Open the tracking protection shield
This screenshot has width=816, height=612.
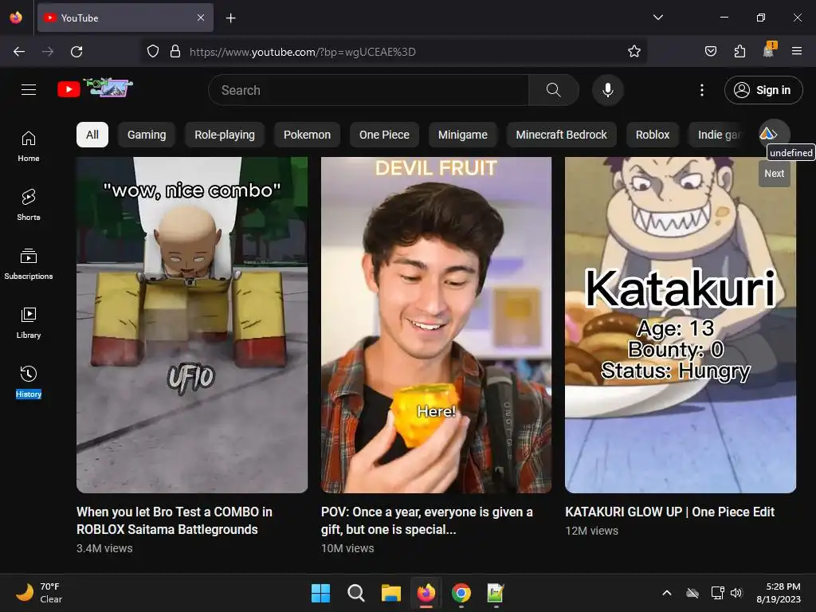coord(152,52)
